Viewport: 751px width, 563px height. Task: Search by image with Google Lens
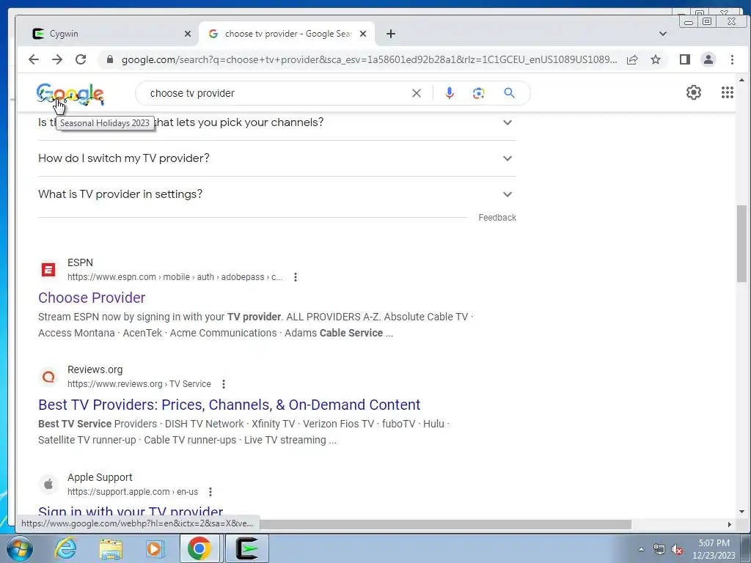[x=478, y=93]
